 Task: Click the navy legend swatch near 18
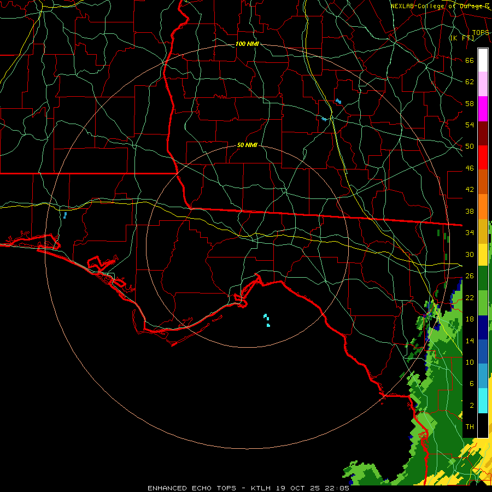(483, 327)
